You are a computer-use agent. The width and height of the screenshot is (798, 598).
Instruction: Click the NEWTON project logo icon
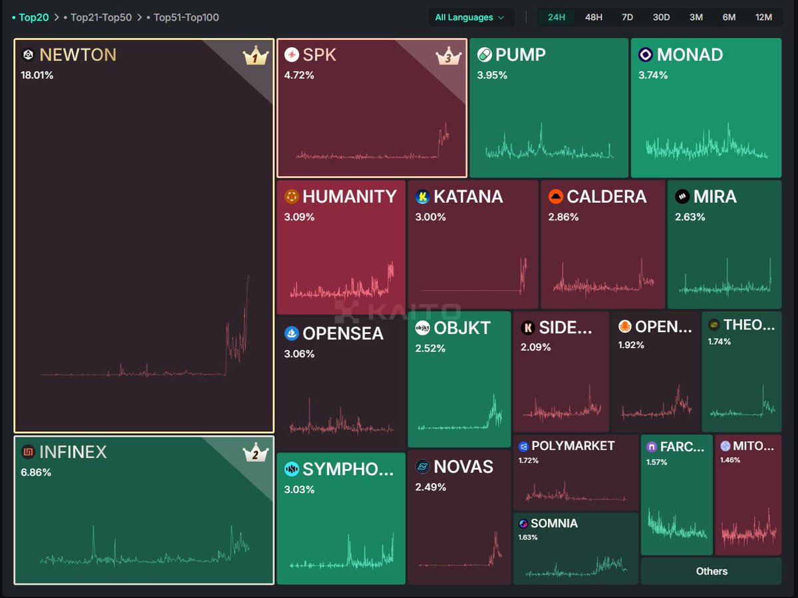point(28,55)
